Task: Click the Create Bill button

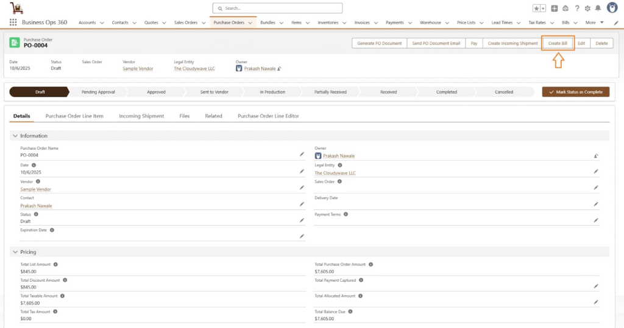Action: (x=558, y=43)
